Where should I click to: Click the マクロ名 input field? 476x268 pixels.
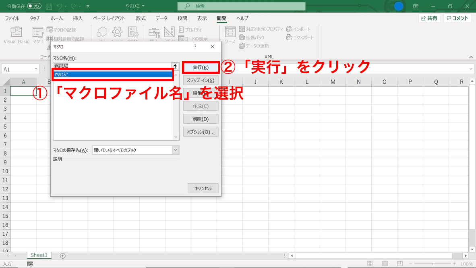[112, 66]
